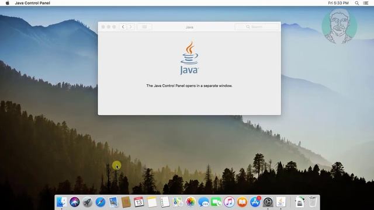Open Spotlight search magnifier in menu bar
Viewport: 374px width, 210px height.
pos(357,3)
